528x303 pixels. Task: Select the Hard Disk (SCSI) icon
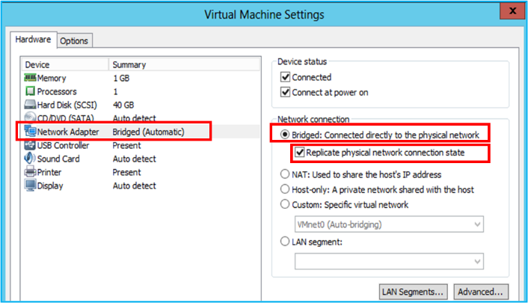pyautogui.click(x=30, y=105)
